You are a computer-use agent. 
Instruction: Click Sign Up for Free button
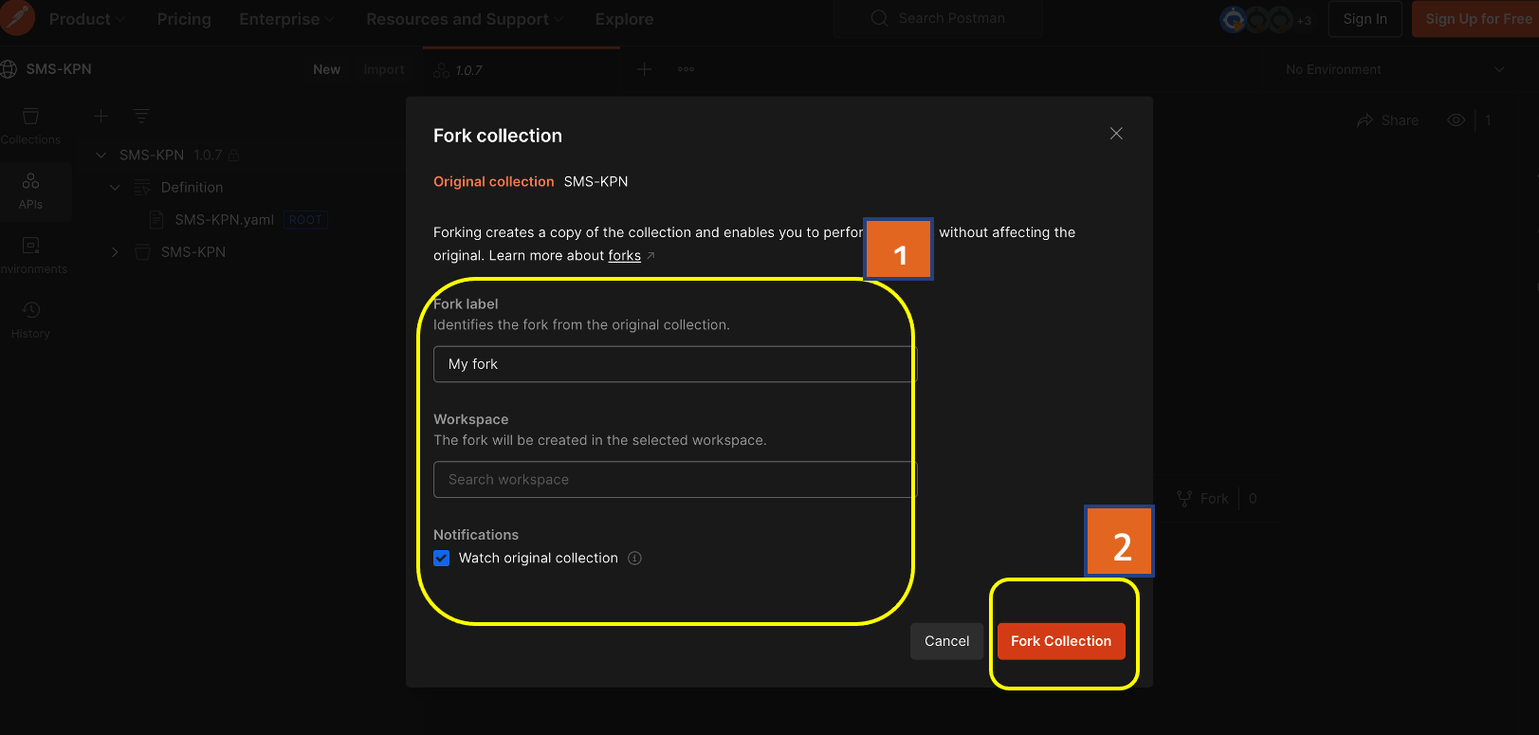click(1477, 19)
